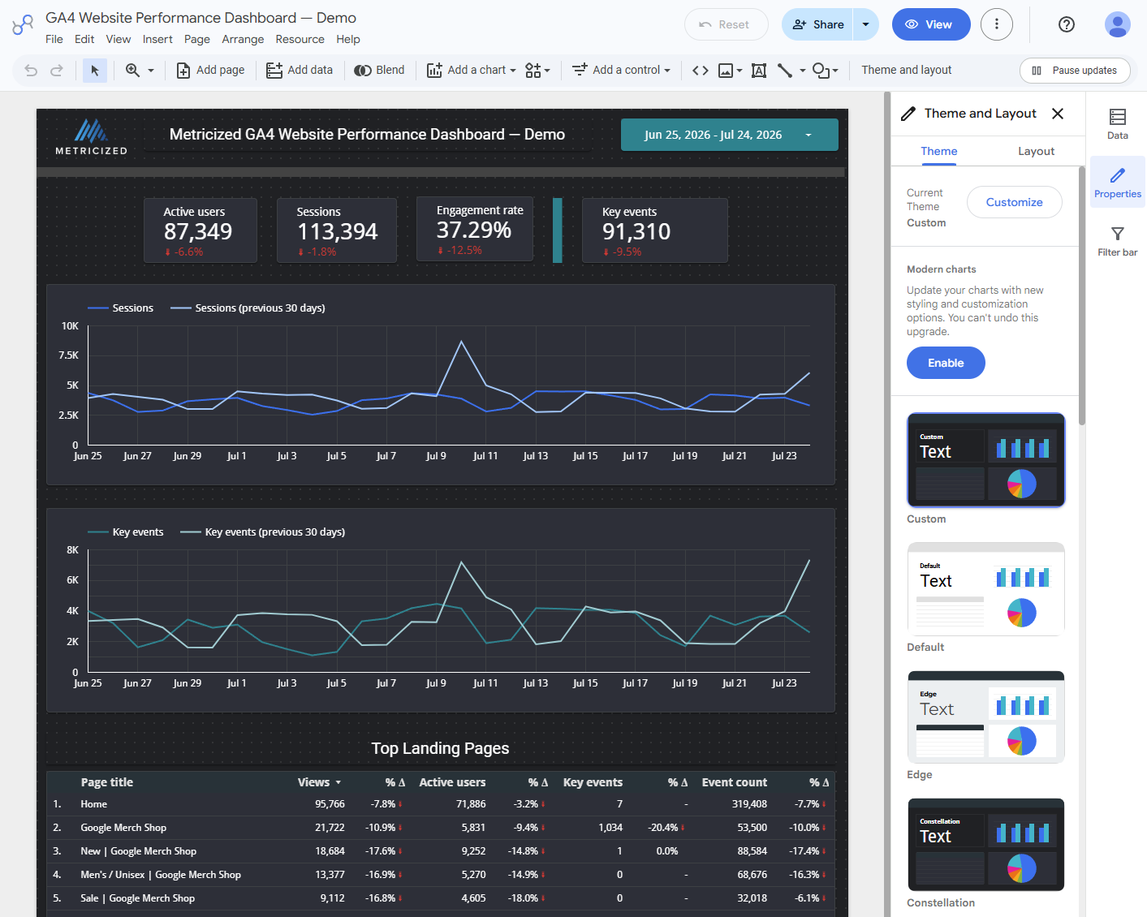The image size is (1147, 917).
Task: Click the Page title column header
Action: (x=107, y=782)
